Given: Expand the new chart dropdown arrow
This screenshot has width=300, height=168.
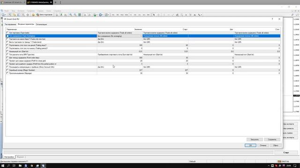Looking at the screenshot, I should point(6,15).
